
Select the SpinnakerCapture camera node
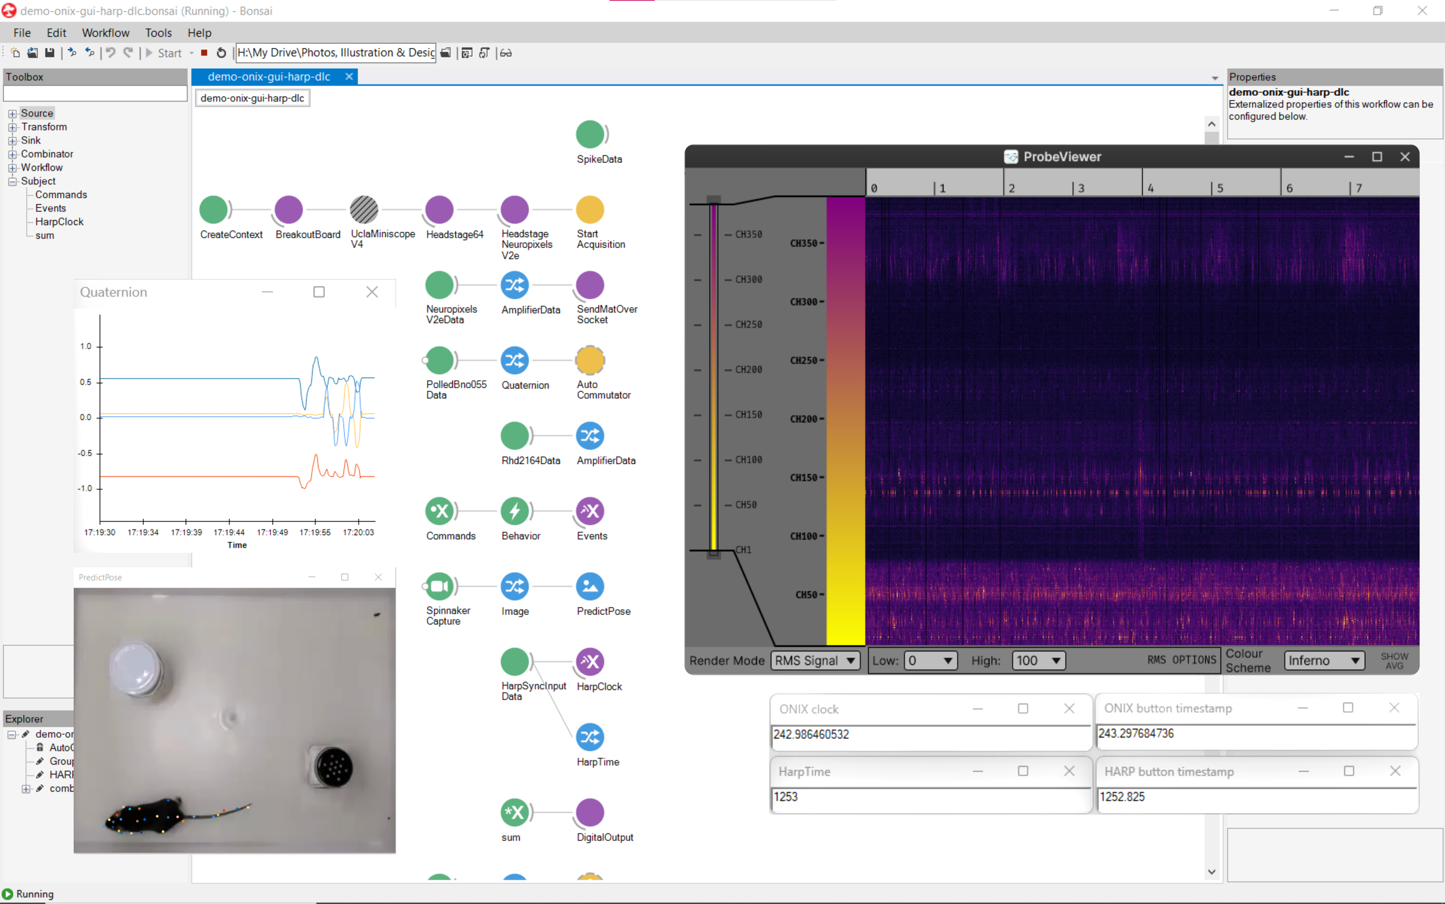(439, 587)
